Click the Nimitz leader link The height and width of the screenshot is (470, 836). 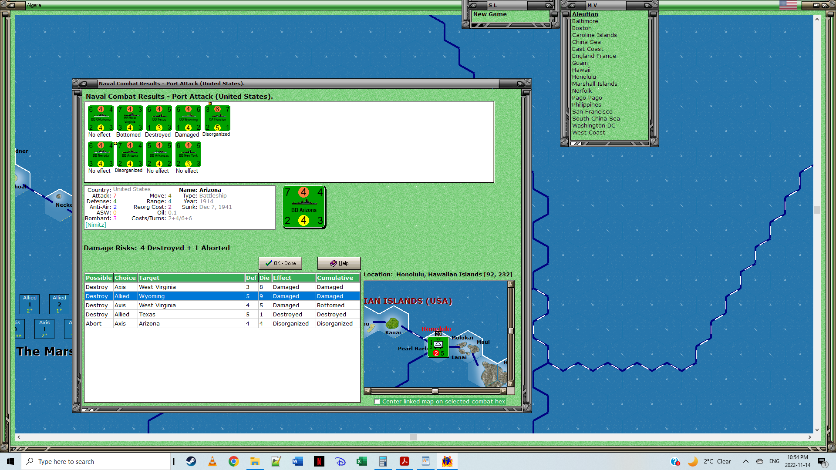[96, 225]
